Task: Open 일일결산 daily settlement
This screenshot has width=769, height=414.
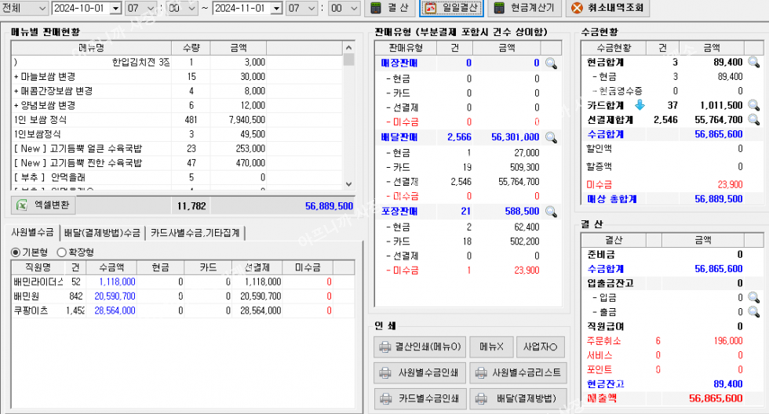Action: click(450, 9)
